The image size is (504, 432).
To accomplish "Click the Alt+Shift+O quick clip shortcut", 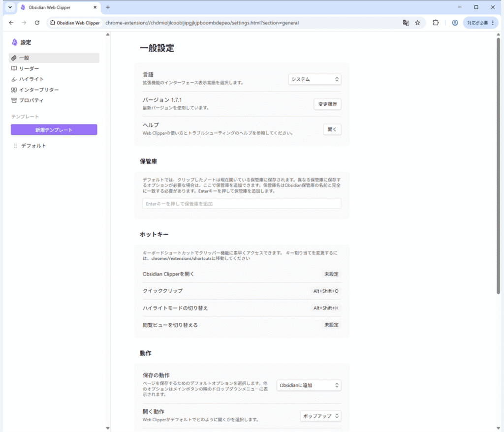I will [x=326, y=291].
